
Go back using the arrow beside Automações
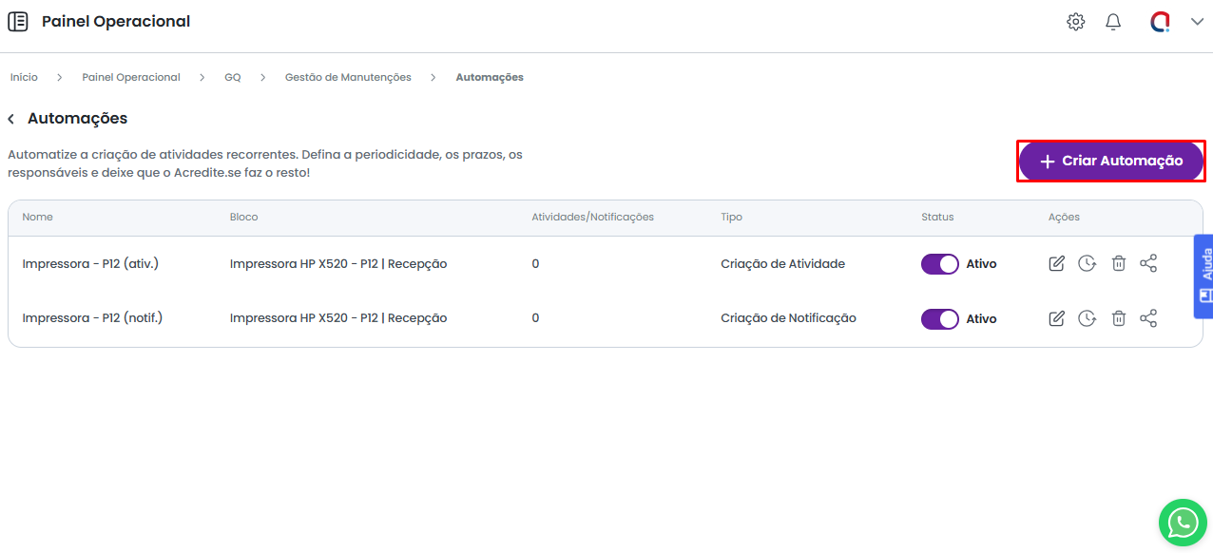[11, 119]
